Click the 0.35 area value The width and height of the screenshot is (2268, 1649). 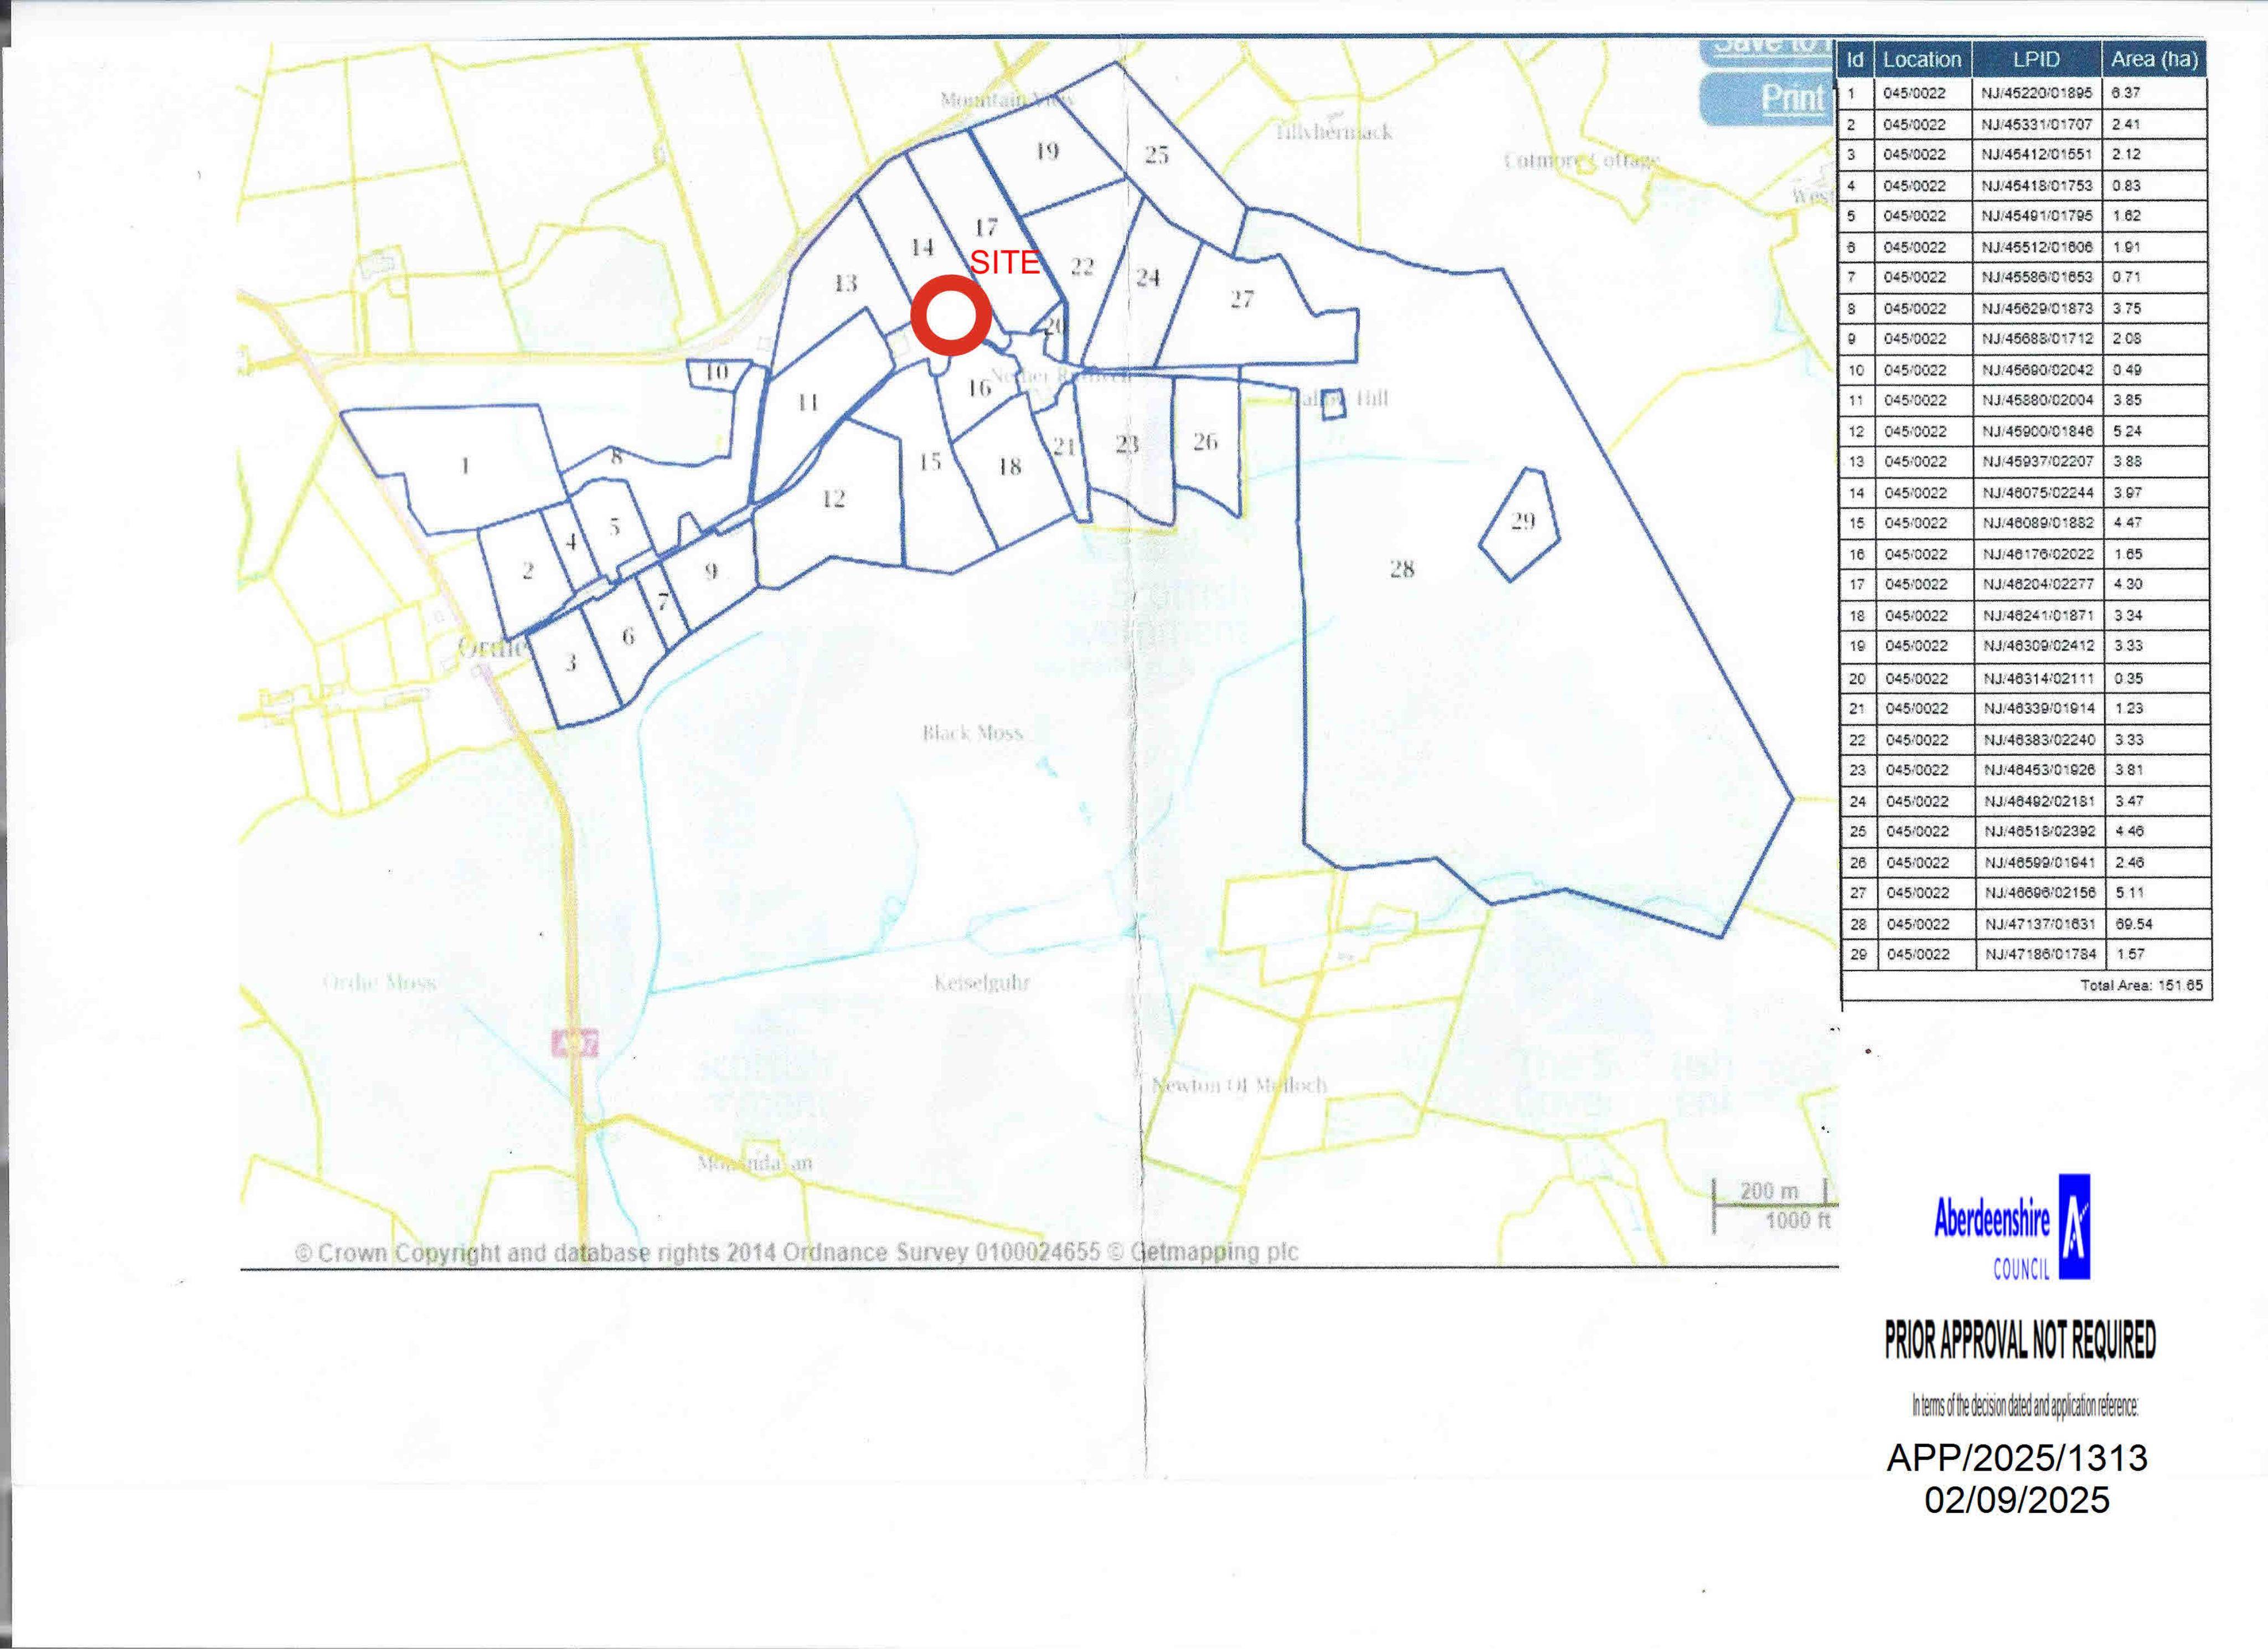[2128, 678]
